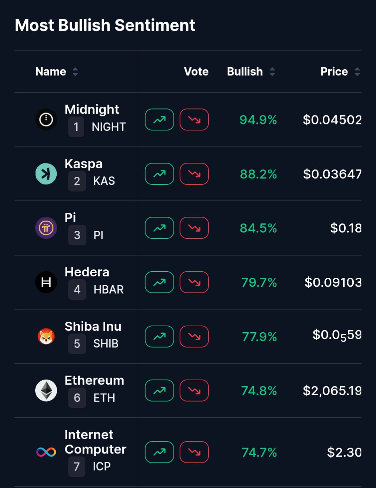Open the Internet Computer name link
Screen dimensions: 376x488
[x=95, y=442]
